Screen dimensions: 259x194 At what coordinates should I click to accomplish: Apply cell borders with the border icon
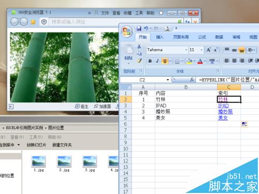[177, 61]
